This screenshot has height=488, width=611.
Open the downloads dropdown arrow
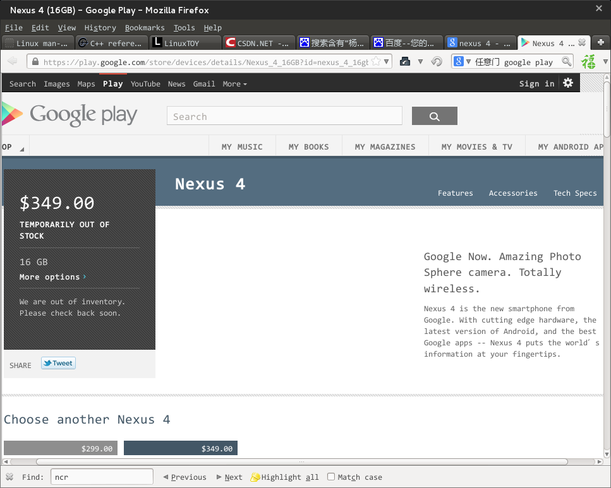pyautogui.click(x=420, y=61)
